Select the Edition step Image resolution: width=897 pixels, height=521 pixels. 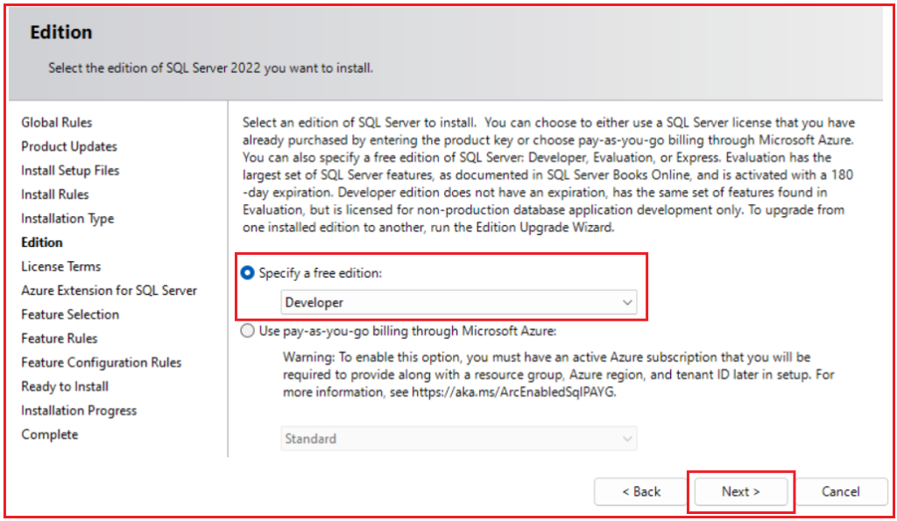[x=40, y=243]
